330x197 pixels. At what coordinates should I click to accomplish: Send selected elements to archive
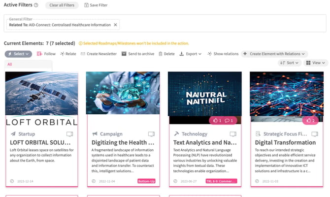138,54
